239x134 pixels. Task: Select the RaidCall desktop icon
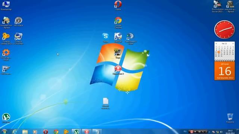pos(118,38)
